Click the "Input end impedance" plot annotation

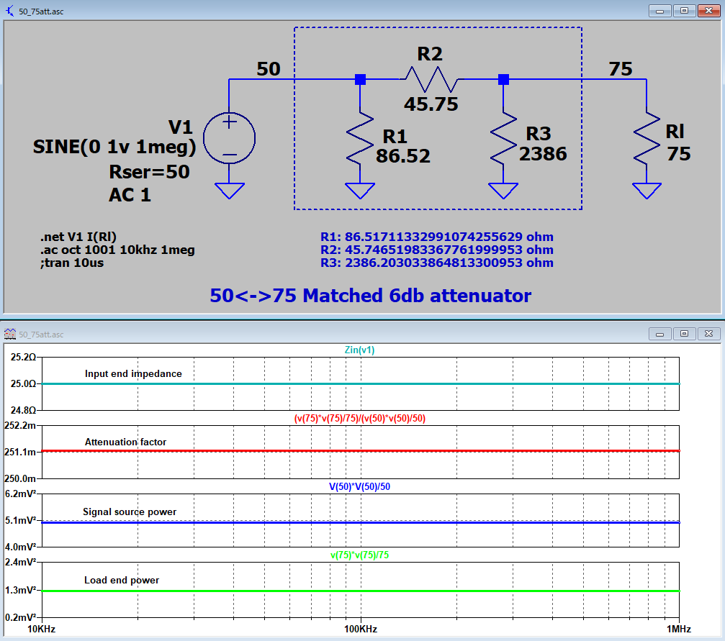tap(133, 373)
